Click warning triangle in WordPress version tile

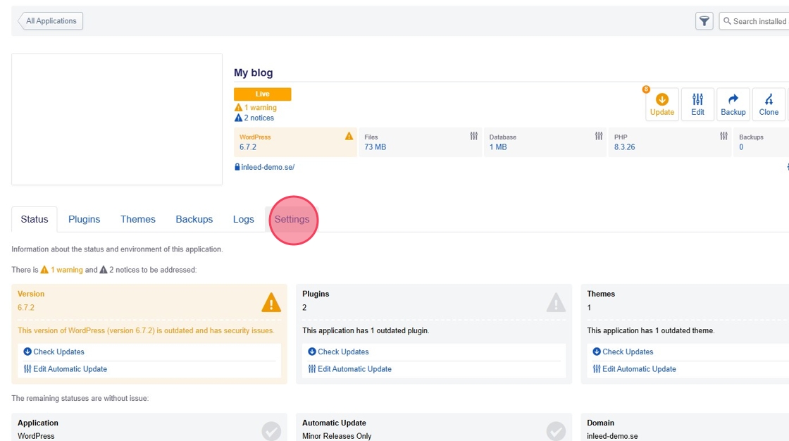pyautogui.click(x=349, y=136)
